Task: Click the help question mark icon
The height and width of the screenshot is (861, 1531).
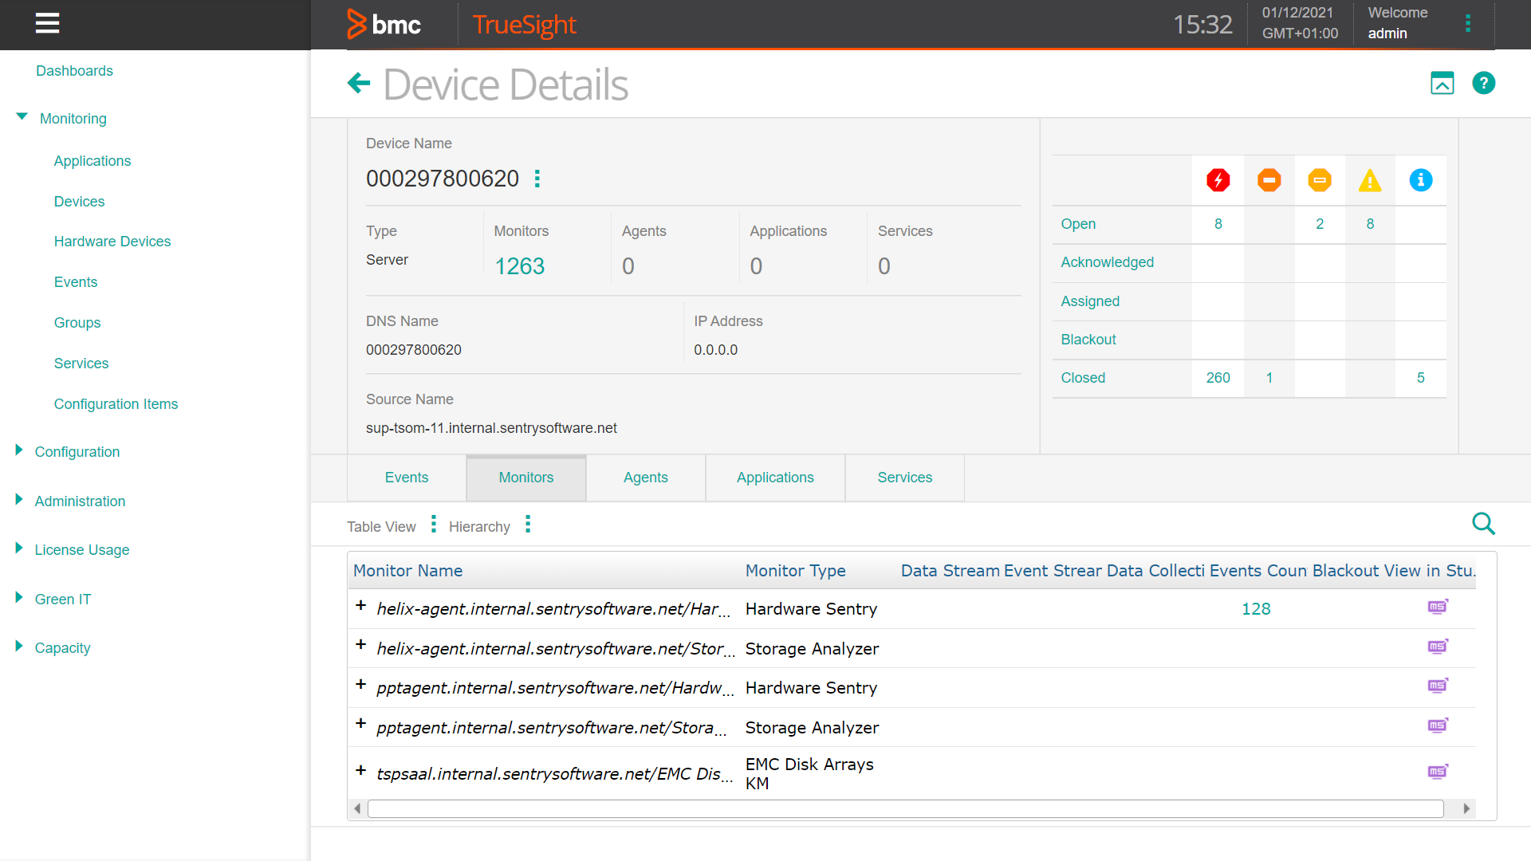Action: click(1483, 83)
